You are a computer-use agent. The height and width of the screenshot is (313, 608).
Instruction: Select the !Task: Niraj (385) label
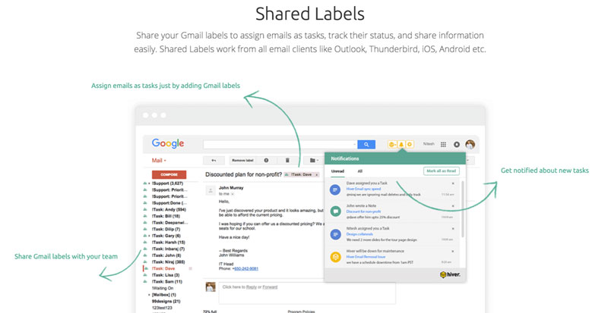click(x=168, y=262)
